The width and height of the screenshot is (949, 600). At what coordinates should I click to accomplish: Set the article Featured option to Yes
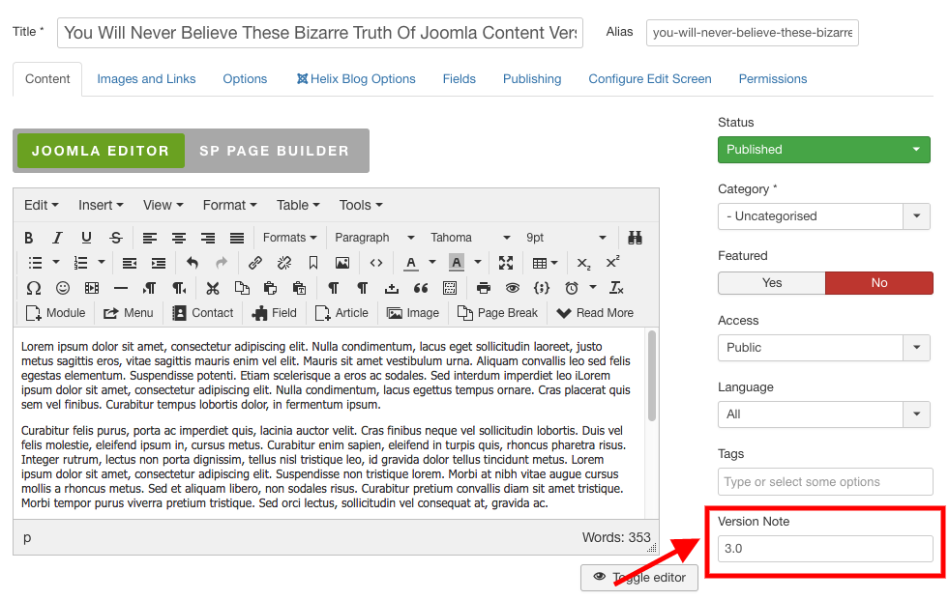(771, 283)
